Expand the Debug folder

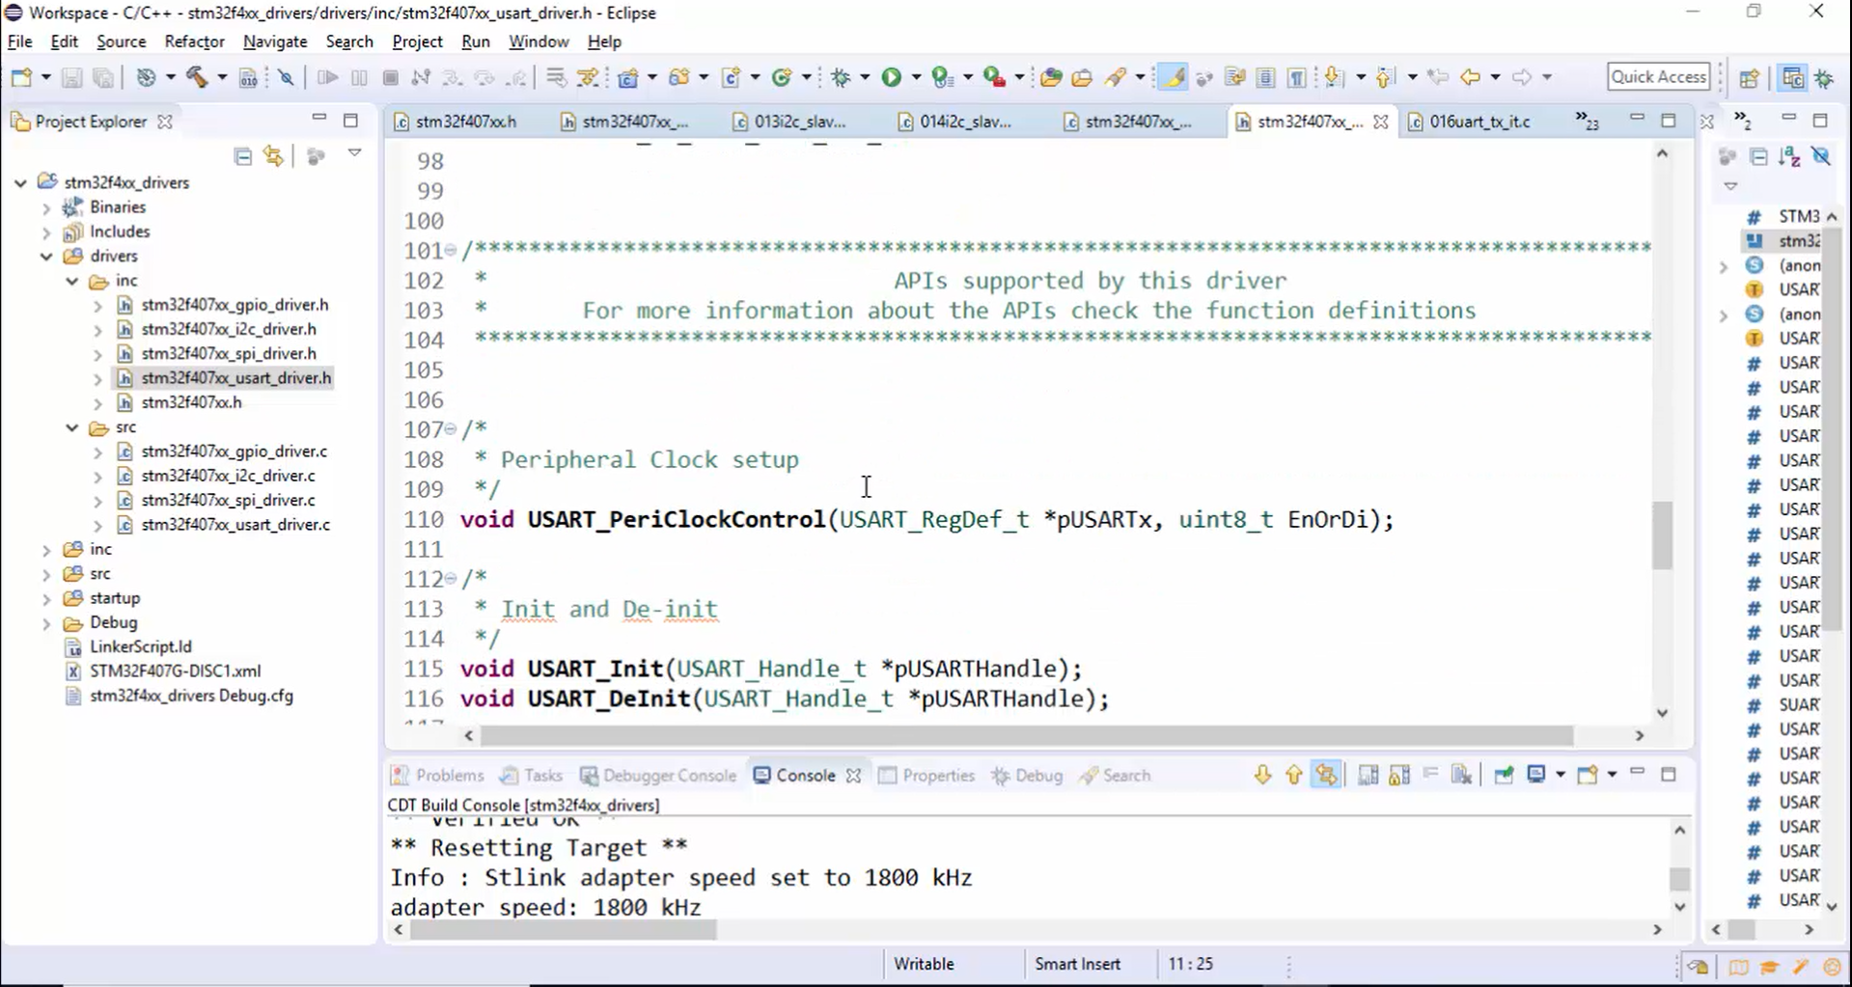click(x=46, y=623)
